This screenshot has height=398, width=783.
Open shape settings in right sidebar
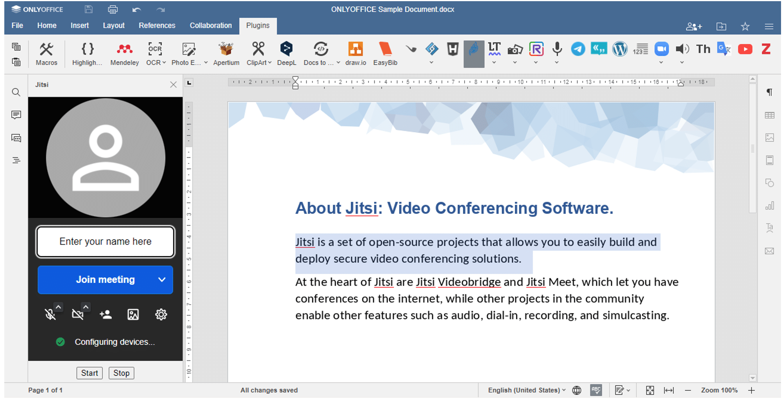[769, 183]
